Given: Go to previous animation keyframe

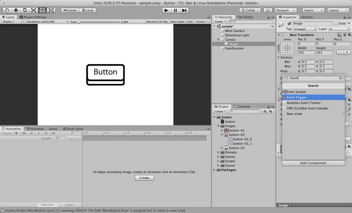Looking at the screenshot, I should [31, 133].
